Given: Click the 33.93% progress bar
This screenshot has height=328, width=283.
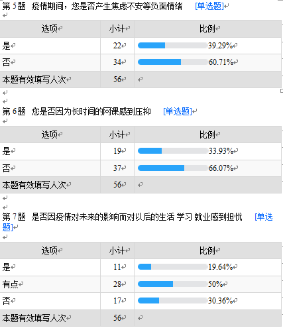Looking at the screenshot, I should click(x=172, y=151).
